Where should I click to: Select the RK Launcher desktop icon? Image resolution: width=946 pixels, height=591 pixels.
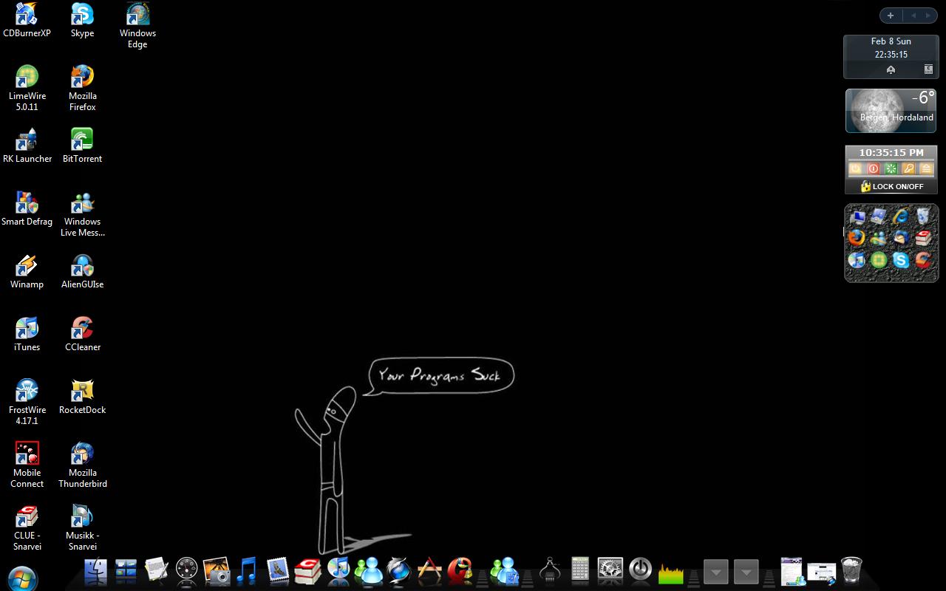[x=27, y=146]
